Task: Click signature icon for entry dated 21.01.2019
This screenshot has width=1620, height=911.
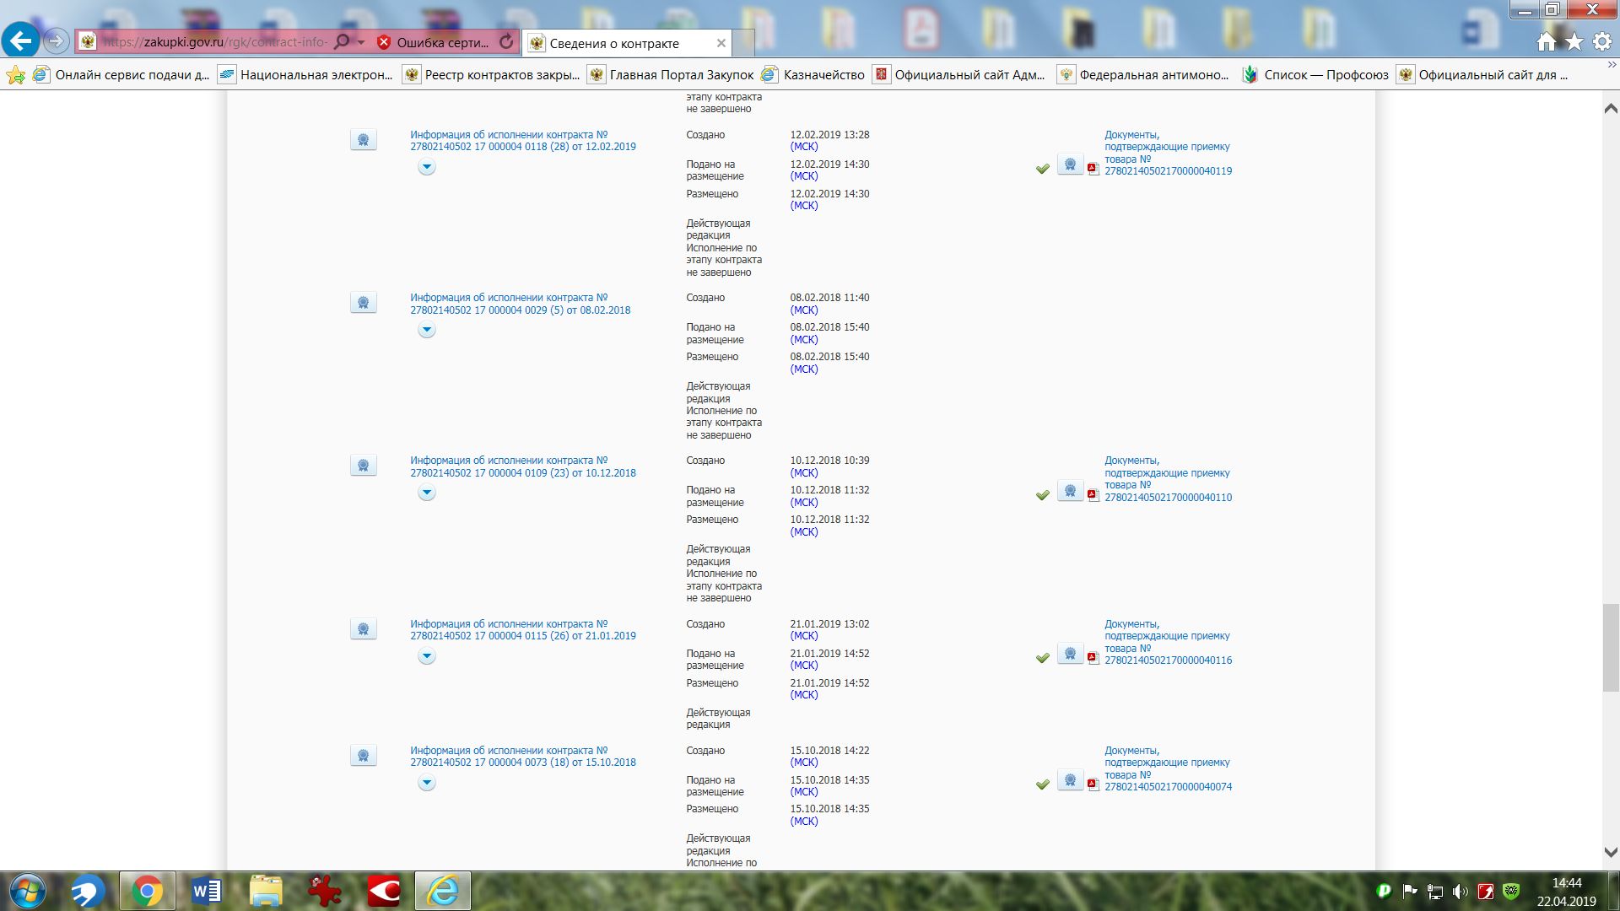Action: 364,629
